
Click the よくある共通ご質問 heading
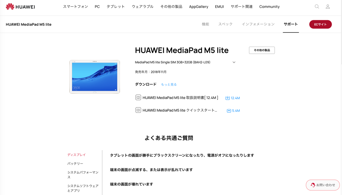tap(169, 138)
